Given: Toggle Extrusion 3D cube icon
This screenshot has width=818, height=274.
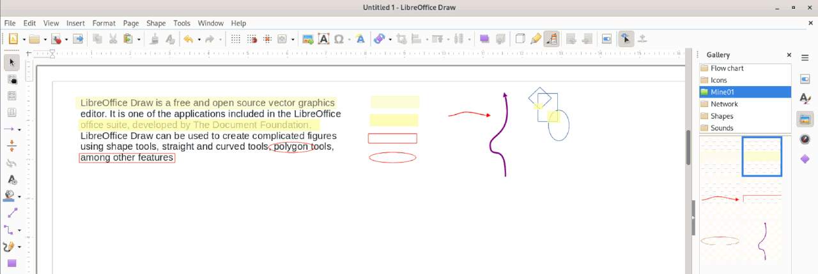Looking at the screenshot, I should click(x=520, y=39).
